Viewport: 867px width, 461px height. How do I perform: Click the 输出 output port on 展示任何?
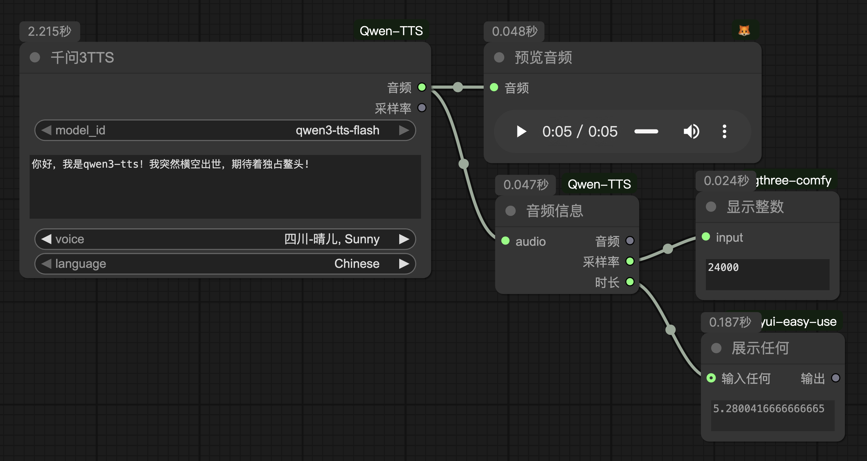[835, 378]
